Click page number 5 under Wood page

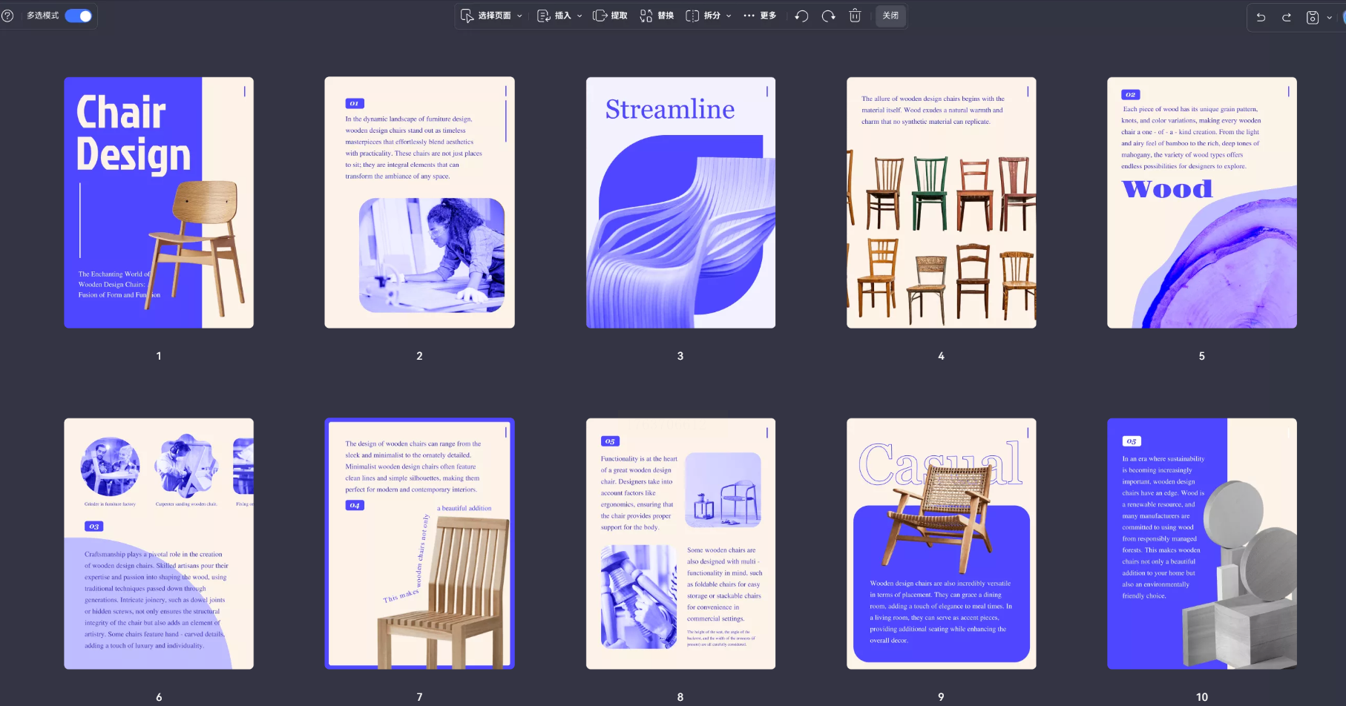tap(1202, 356)
